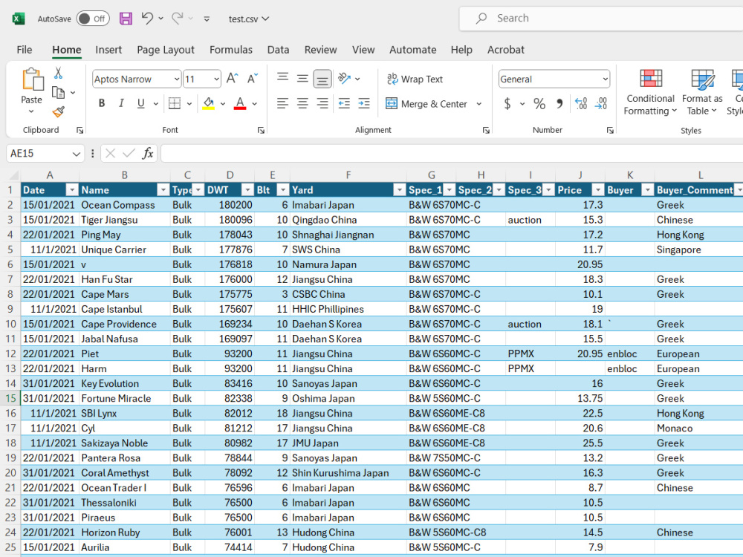Click the Wrap Text button
The width and height of the screenshot is (743, 557).
415,79
